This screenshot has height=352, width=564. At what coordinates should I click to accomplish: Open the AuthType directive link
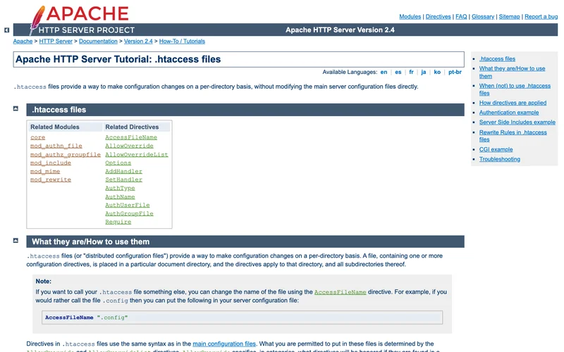[x=120, y=188]
